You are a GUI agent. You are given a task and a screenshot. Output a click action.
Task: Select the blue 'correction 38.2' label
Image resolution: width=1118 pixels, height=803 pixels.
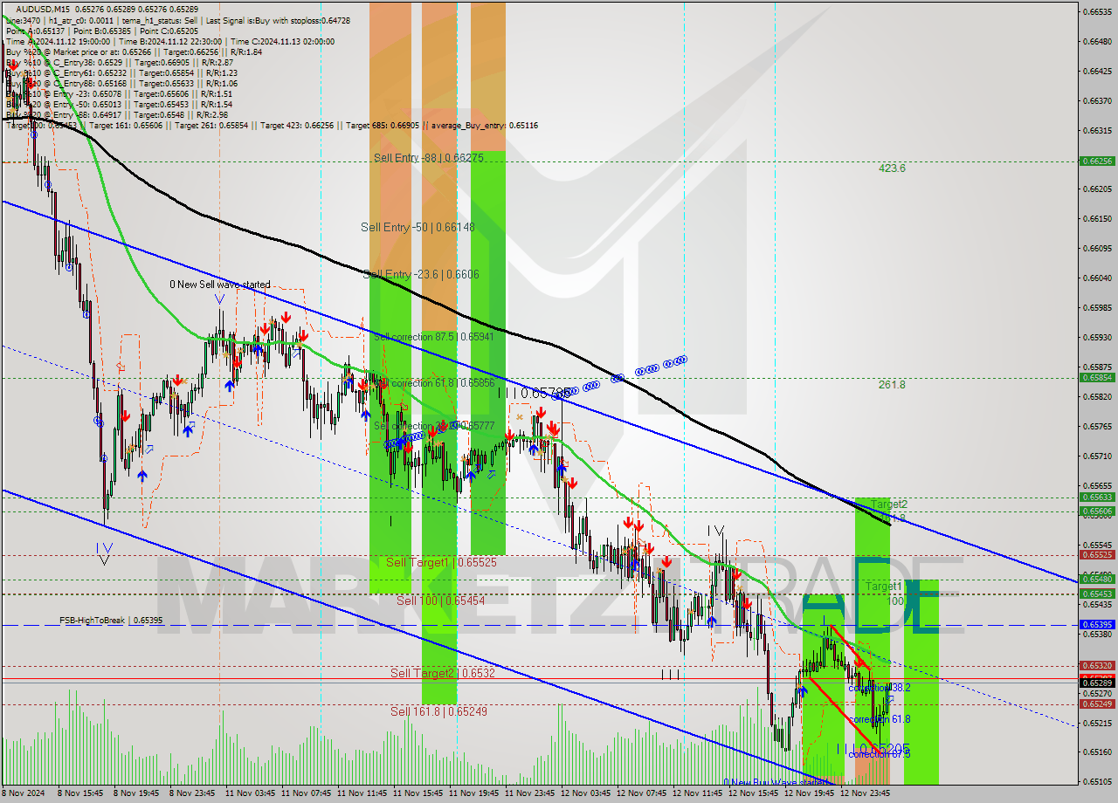point(880,688)
